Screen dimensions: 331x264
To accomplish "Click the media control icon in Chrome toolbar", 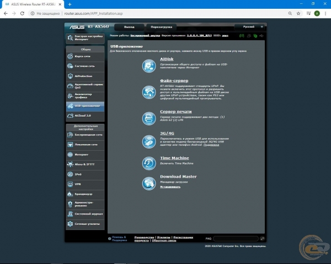I will coord(308,13).
